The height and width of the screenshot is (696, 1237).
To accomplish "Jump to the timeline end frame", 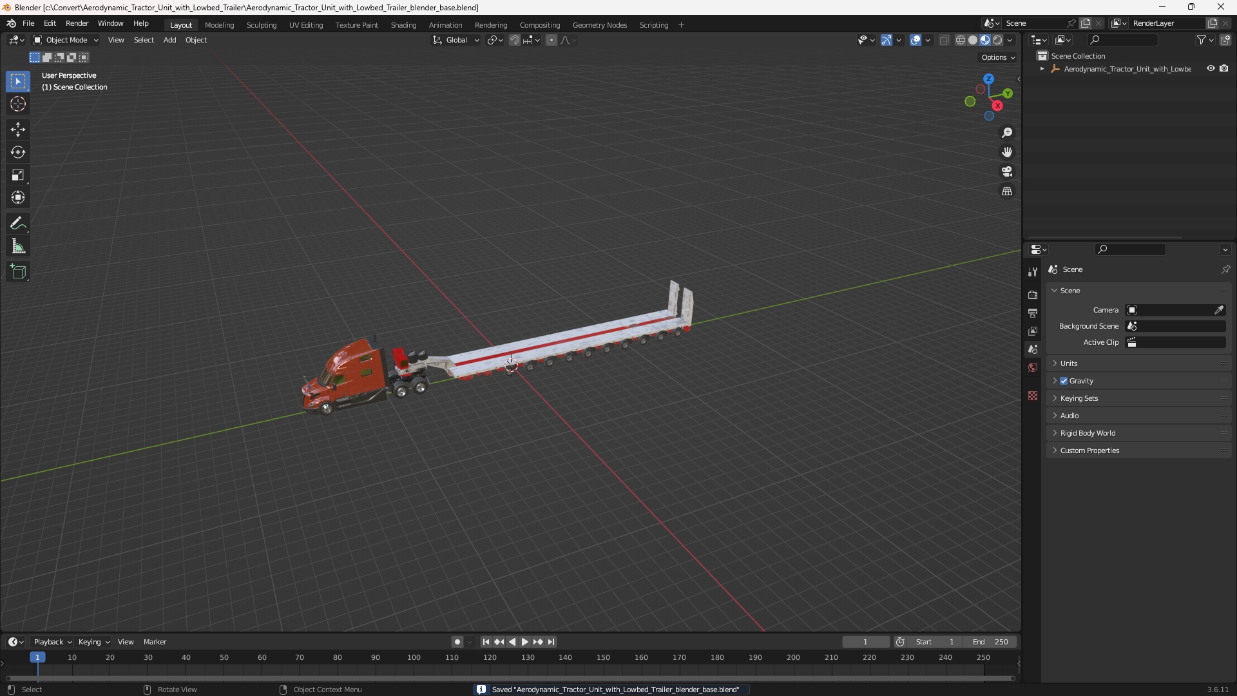I will click(551, 642).
